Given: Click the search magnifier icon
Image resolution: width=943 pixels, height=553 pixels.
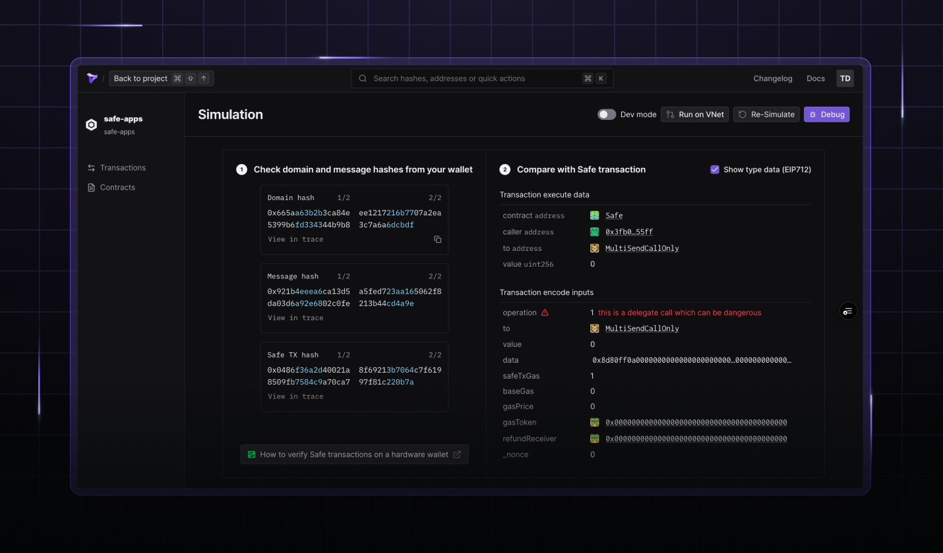Looking at the screenshot, I should click(362, 78).
